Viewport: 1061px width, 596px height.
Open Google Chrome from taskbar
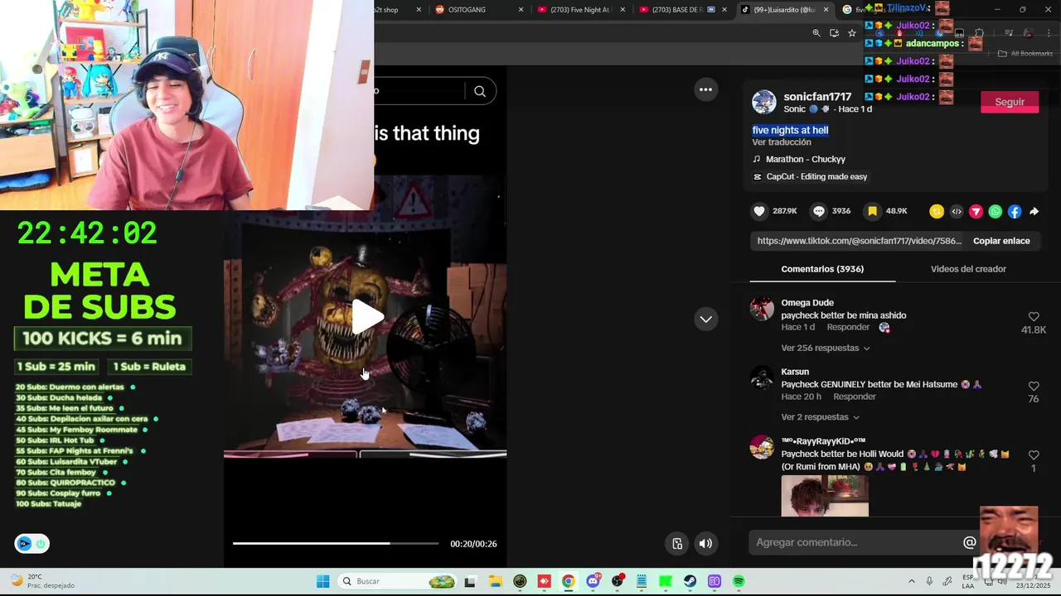(x=568, y=581)
